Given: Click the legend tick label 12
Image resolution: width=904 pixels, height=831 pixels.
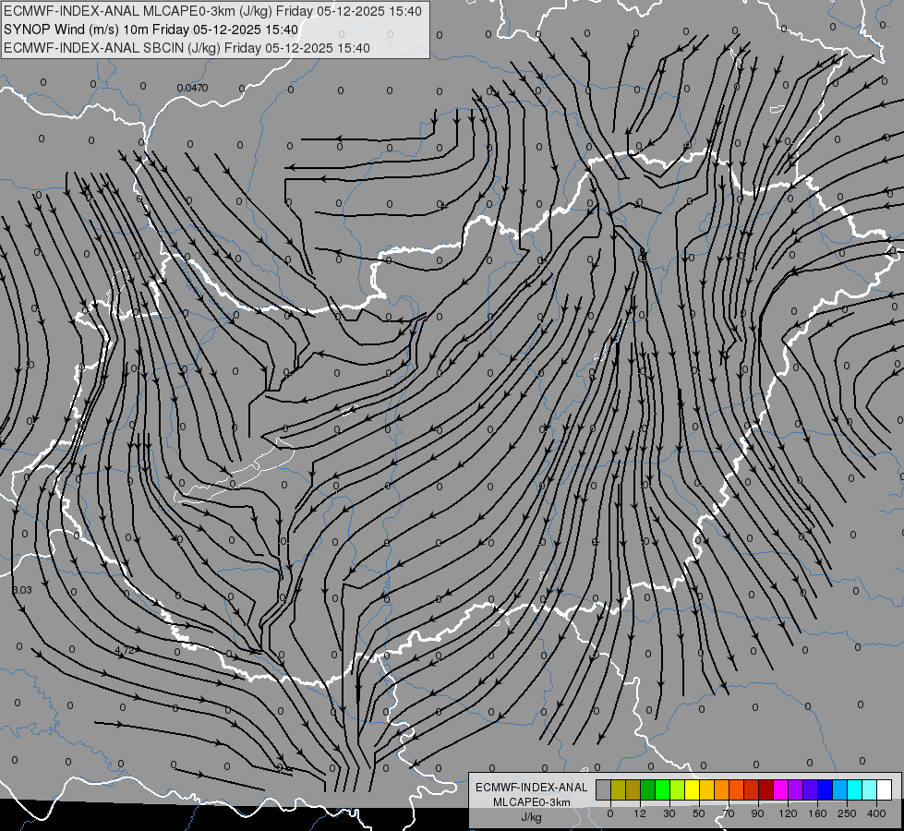Looking at the screenshot, I should point(640,813).
